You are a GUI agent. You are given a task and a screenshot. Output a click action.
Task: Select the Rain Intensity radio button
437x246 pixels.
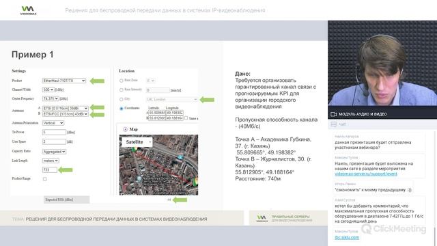click(122, 90)
